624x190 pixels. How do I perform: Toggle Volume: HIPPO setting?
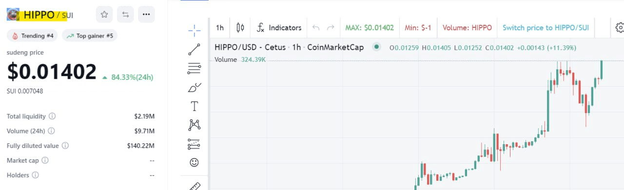tap(468, 28)
